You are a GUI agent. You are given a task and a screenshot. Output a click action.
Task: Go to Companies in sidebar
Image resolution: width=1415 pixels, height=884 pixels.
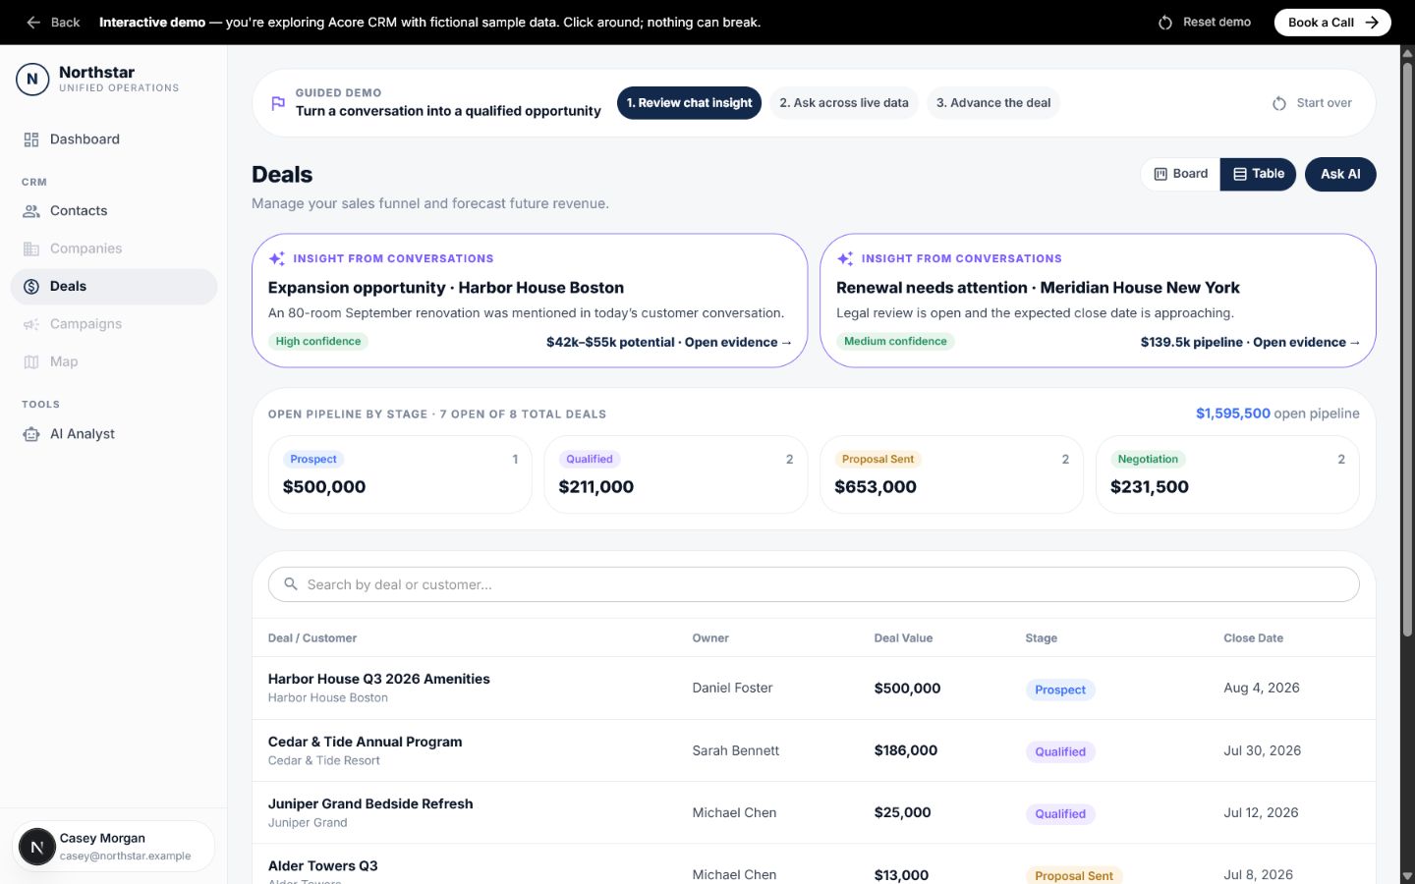pyautogui.click(x=114, y=249)
